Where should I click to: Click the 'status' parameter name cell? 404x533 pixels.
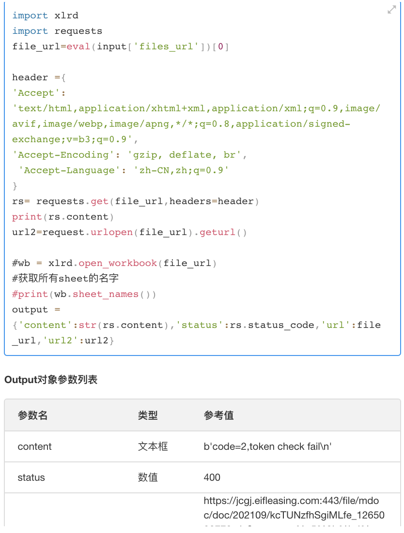31,477
